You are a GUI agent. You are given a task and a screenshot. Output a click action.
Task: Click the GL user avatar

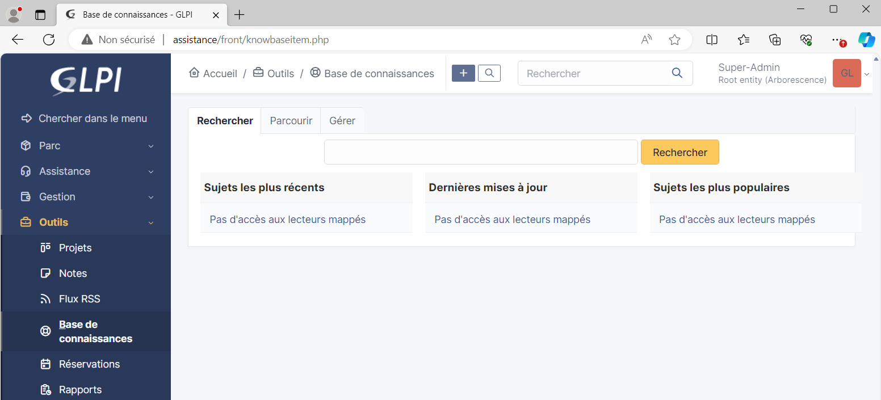(x=846, y=73)
